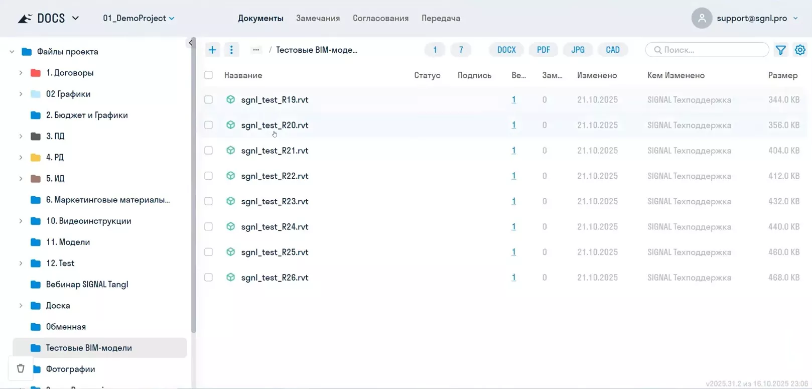Select all files with header checkbox
The width and height of the screenshot is (812, 389).
pyautogui.click(x=208, y=75)
